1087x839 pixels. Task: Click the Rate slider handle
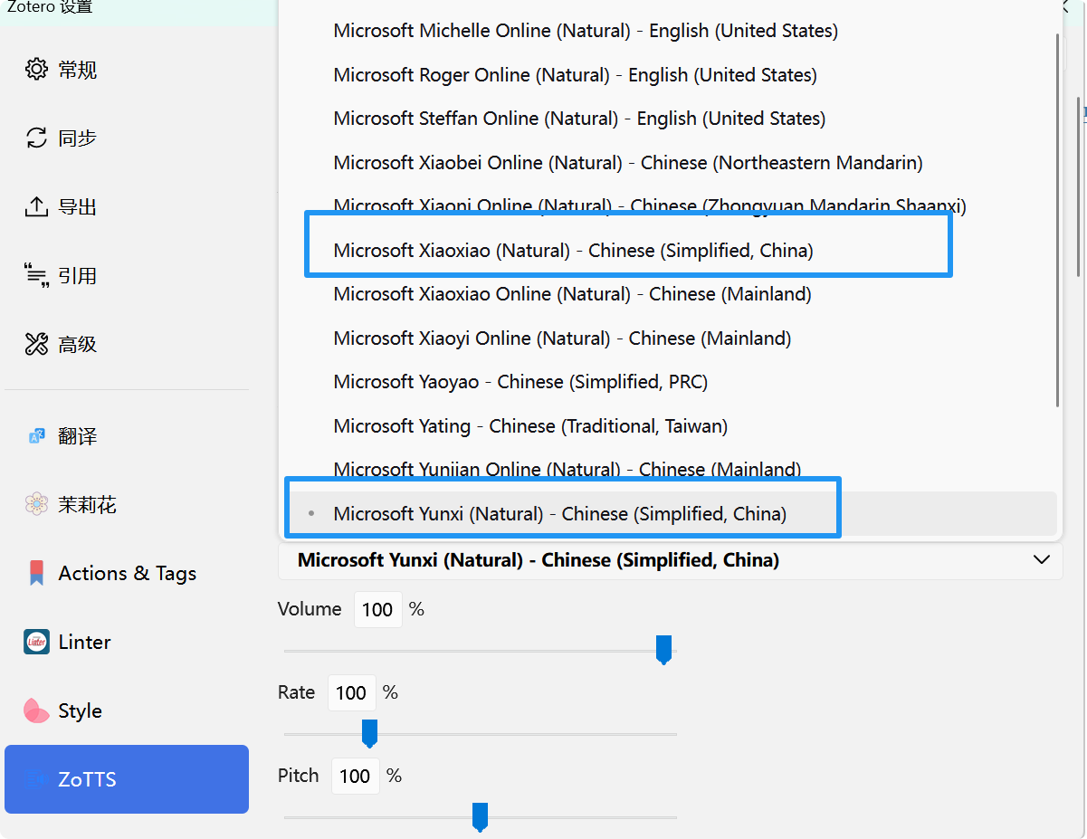(x=369, y=732)
